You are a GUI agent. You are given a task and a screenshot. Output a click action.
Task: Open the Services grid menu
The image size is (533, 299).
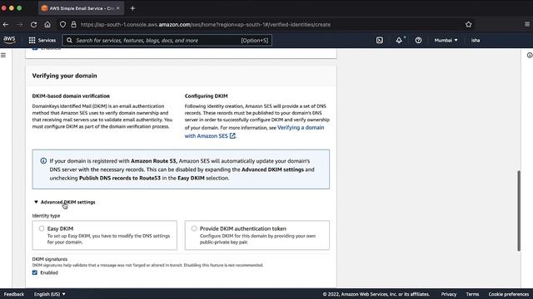(42, 41)
